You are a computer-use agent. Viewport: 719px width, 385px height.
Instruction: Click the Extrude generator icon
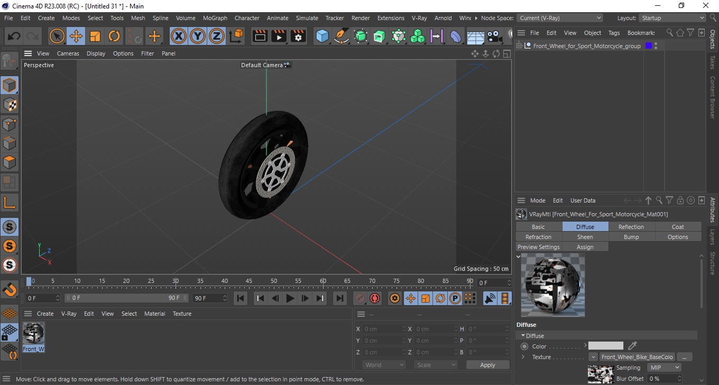(x=380, y=36)
